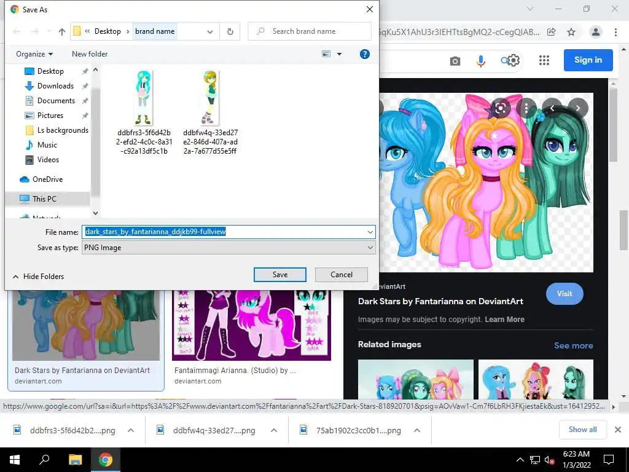Image resolution: width=629 pixels, height=472 pixels.
Task: Expand the view options dropdown arrow
Action: pyautogui.click(x=339, y=54)
